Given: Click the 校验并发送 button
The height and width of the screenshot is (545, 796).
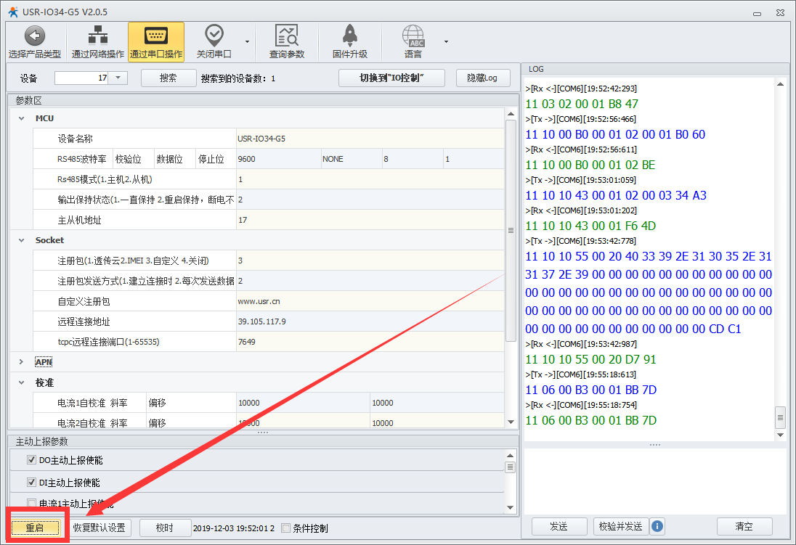Looking at the screenshot, I should (620, 526).
